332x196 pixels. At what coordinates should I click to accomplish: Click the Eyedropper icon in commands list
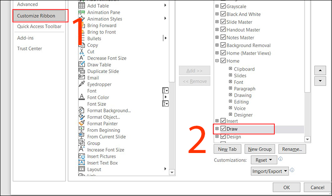(82, 84)
